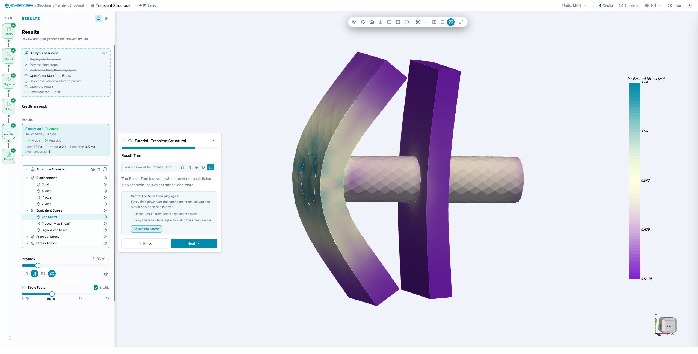Open the step list icon at sidebar bottom

tap(9, 338)
